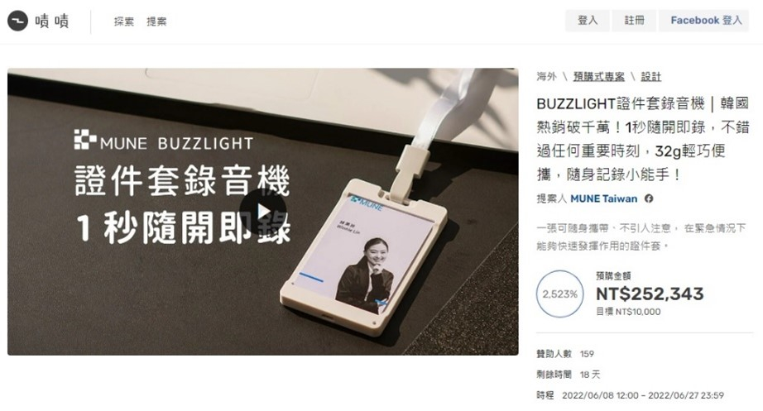763x411 pixels.
Task: Open the 探索 navigation item
Action: (x=123, y=22)
